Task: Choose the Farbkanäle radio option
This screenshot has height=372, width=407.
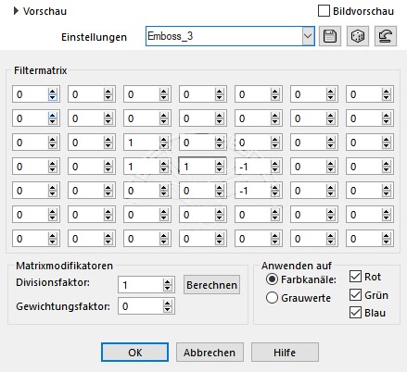Action: 272,279
